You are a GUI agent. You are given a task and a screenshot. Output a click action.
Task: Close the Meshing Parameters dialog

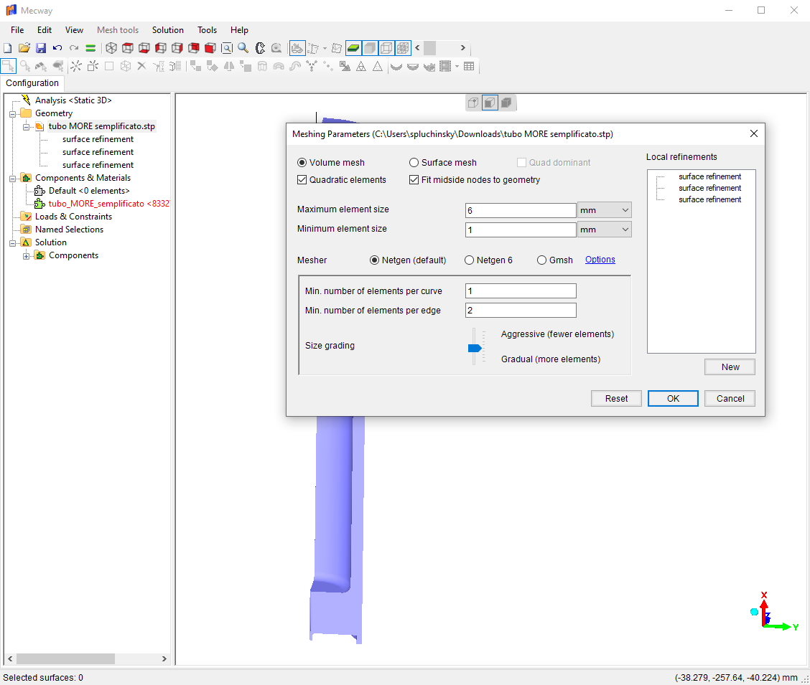point(754,133)
